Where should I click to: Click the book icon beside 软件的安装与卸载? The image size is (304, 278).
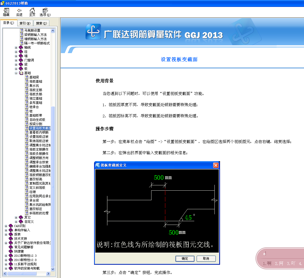11,268
